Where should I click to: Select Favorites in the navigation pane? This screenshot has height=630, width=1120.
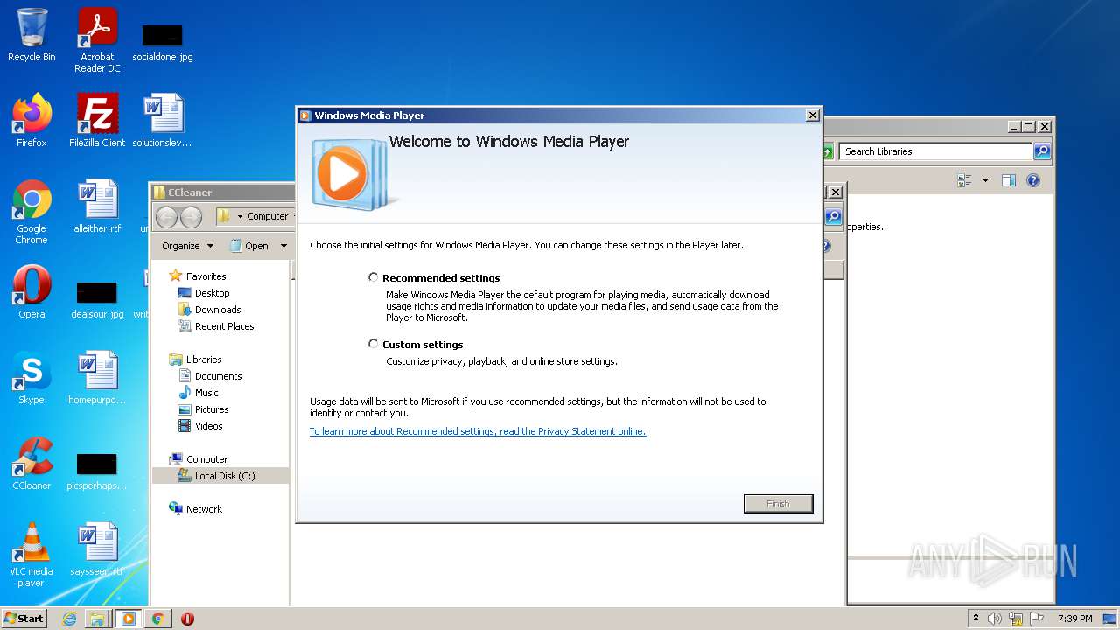point(206,276)
